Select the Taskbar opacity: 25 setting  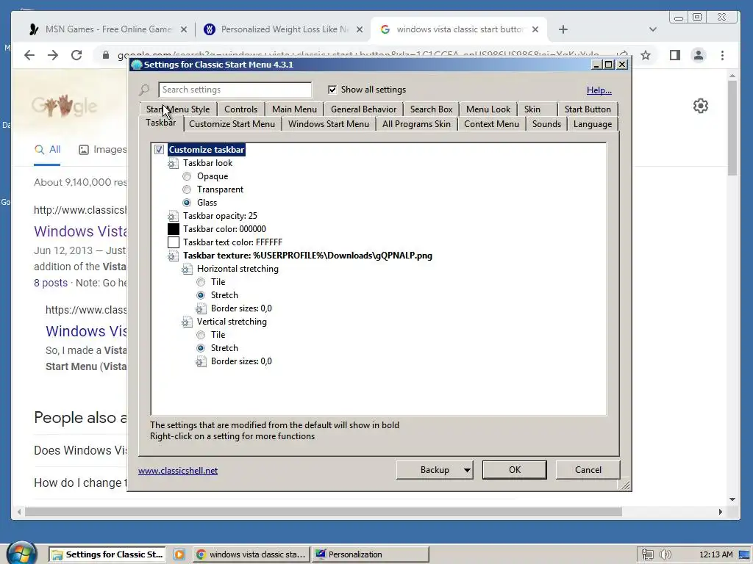point(220,217)
